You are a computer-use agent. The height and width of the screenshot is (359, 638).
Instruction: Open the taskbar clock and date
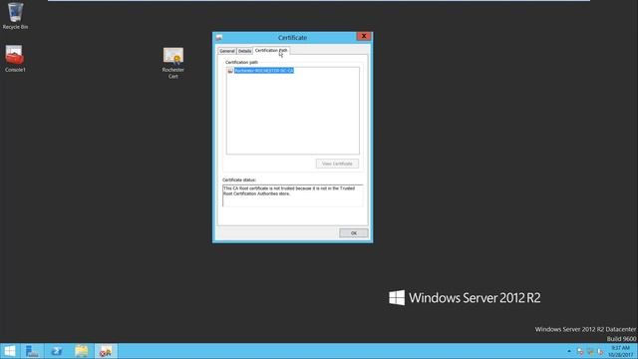(x=620, y=351)
